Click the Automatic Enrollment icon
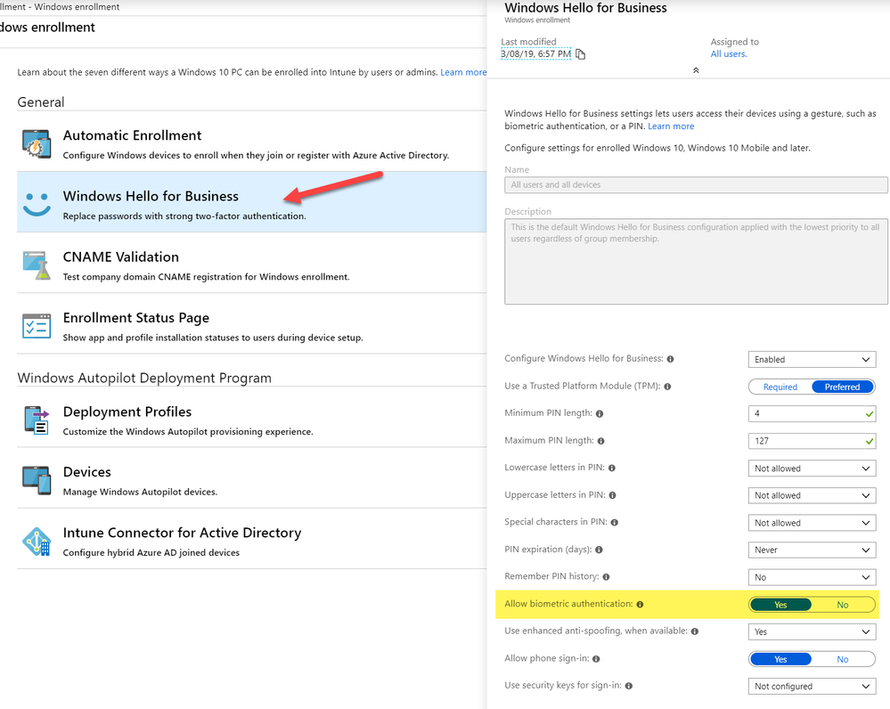 coord(37,143)
